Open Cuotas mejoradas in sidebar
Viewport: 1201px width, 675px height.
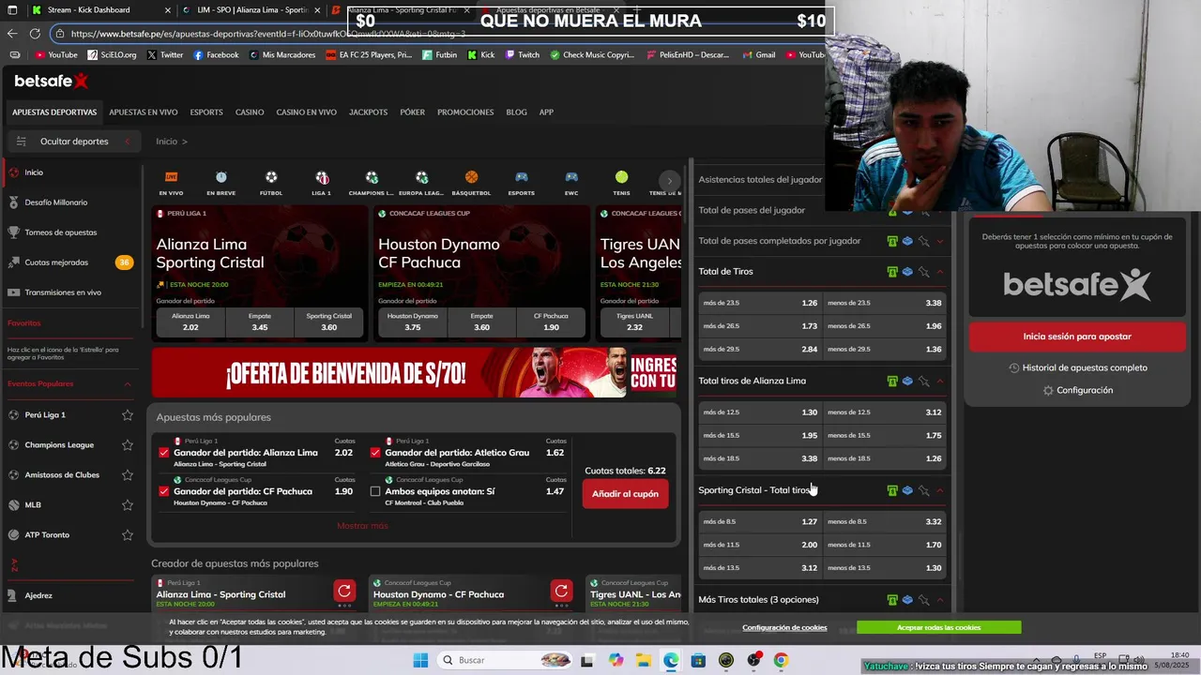56,262
